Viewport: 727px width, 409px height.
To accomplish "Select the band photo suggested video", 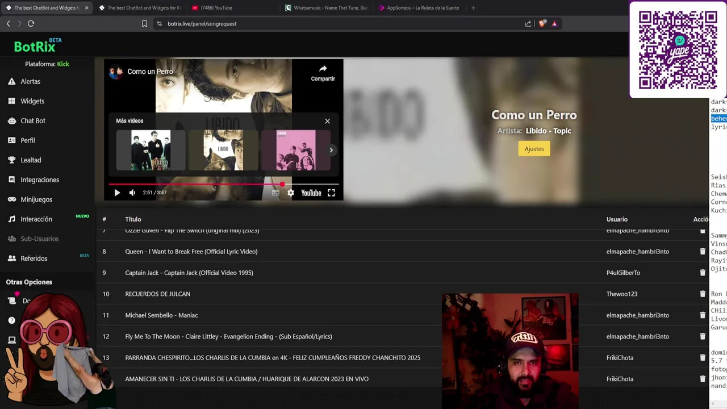I will (151, 150).
